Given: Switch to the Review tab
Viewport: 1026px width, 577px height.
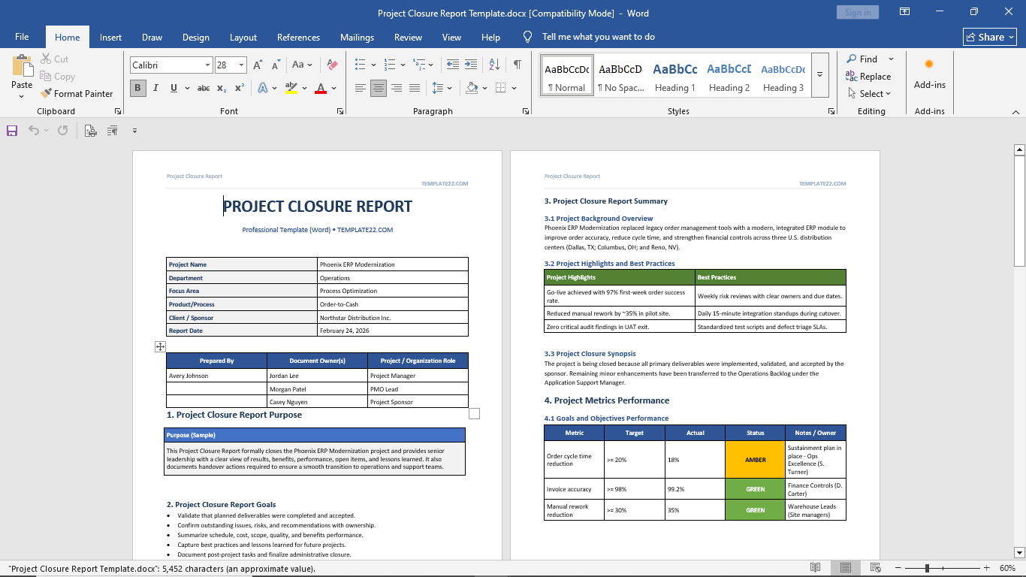Looking at the screenshot, I should (408, 38).
